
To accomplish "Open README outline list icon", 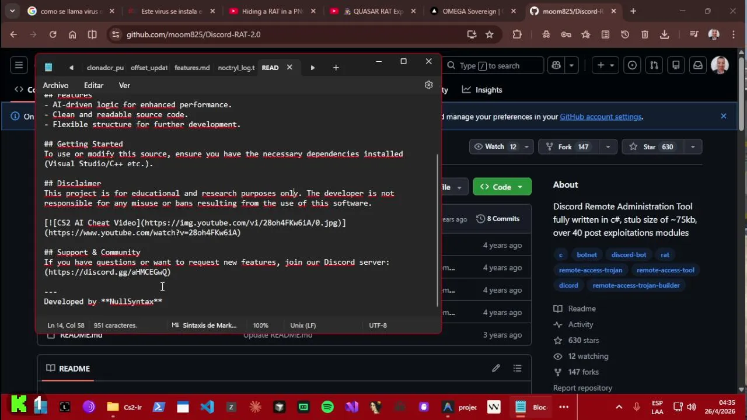I will [x=517, y=368].
